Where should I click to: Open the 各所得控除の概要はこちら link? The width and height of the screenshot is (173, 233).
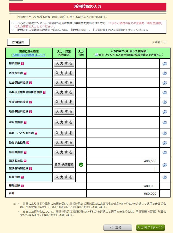click(29, 55)
